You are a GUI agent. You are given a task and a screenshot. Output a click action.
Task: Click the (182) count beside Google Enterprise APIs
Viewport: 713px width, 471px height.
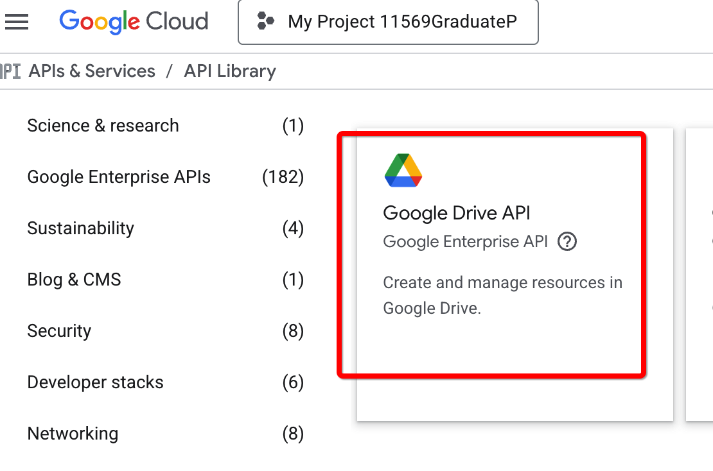click(283, 177)
